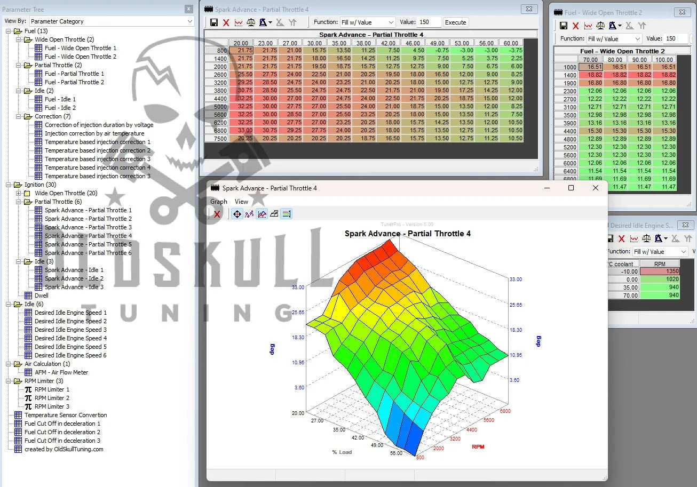Viewport: 697px width, 487px height.
Task: Expand the Wide Open Throttle (20) ignition folder
Action: [19, 193]
